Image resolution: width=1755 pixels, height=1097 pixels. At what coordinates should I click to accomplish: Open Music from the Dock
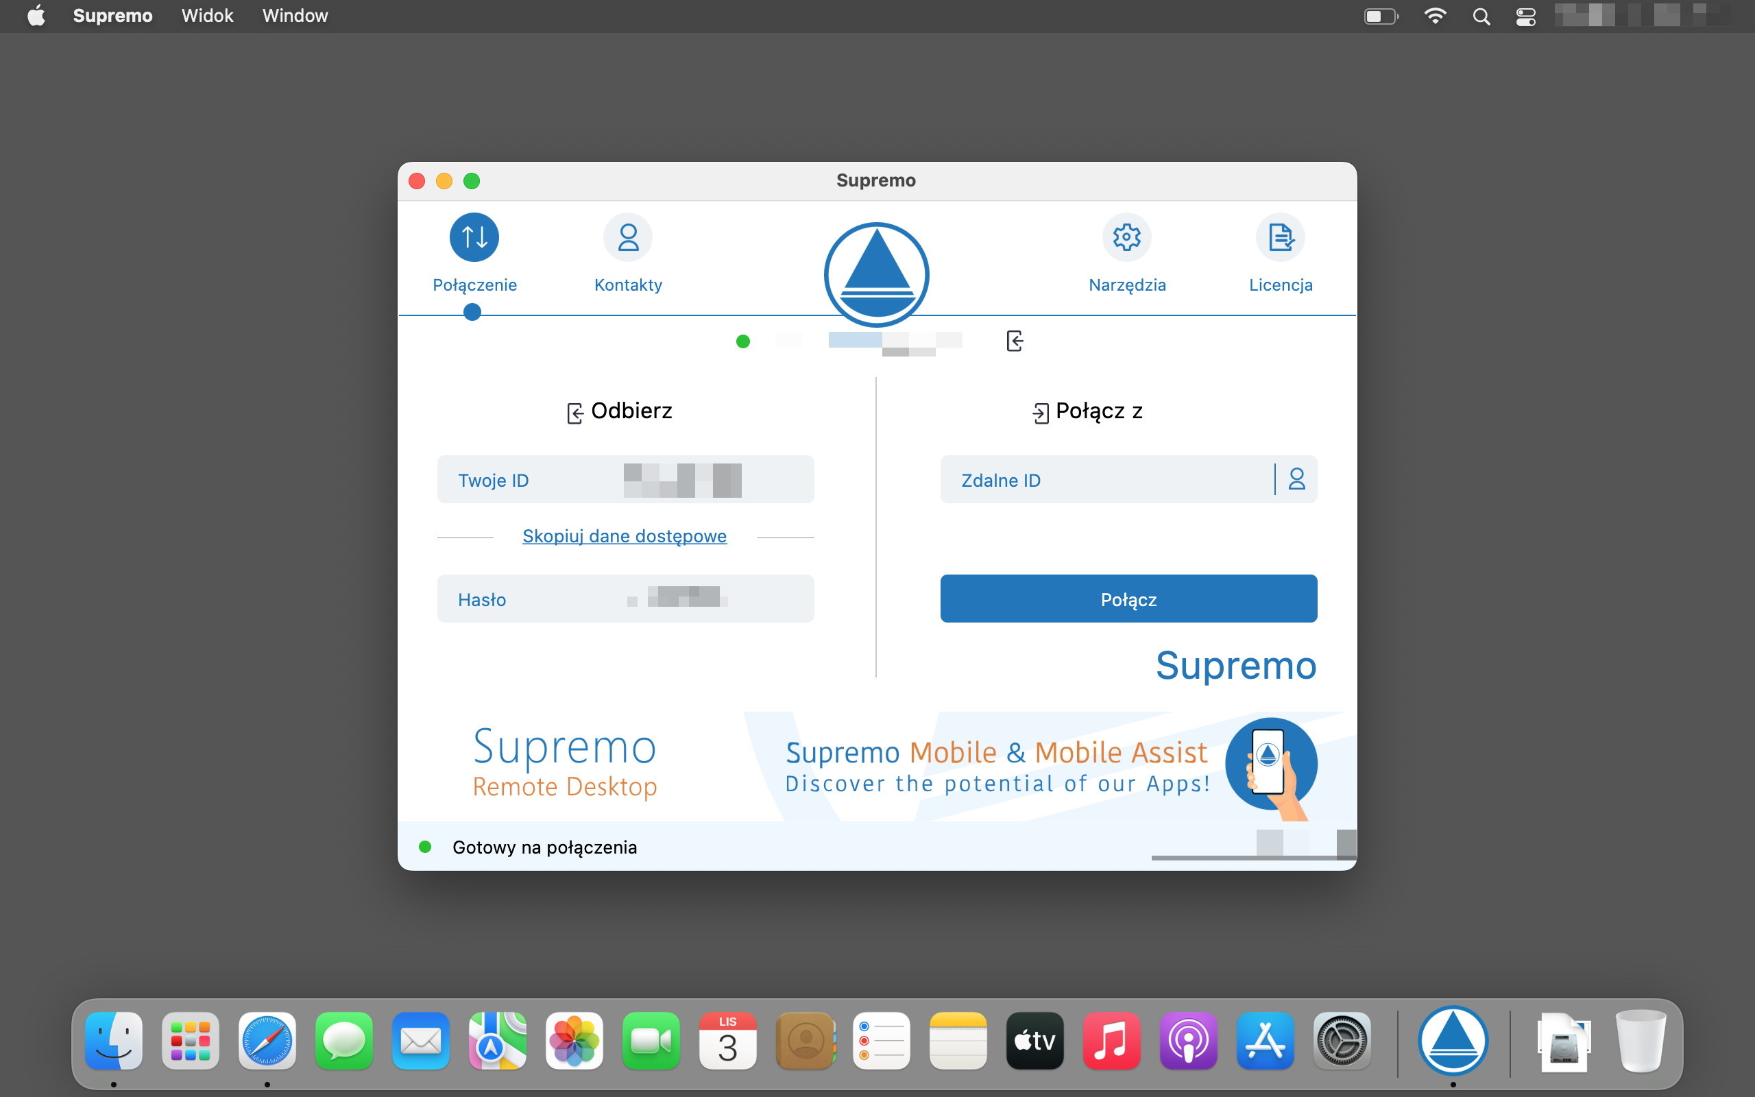(x=1112, y=1041)
